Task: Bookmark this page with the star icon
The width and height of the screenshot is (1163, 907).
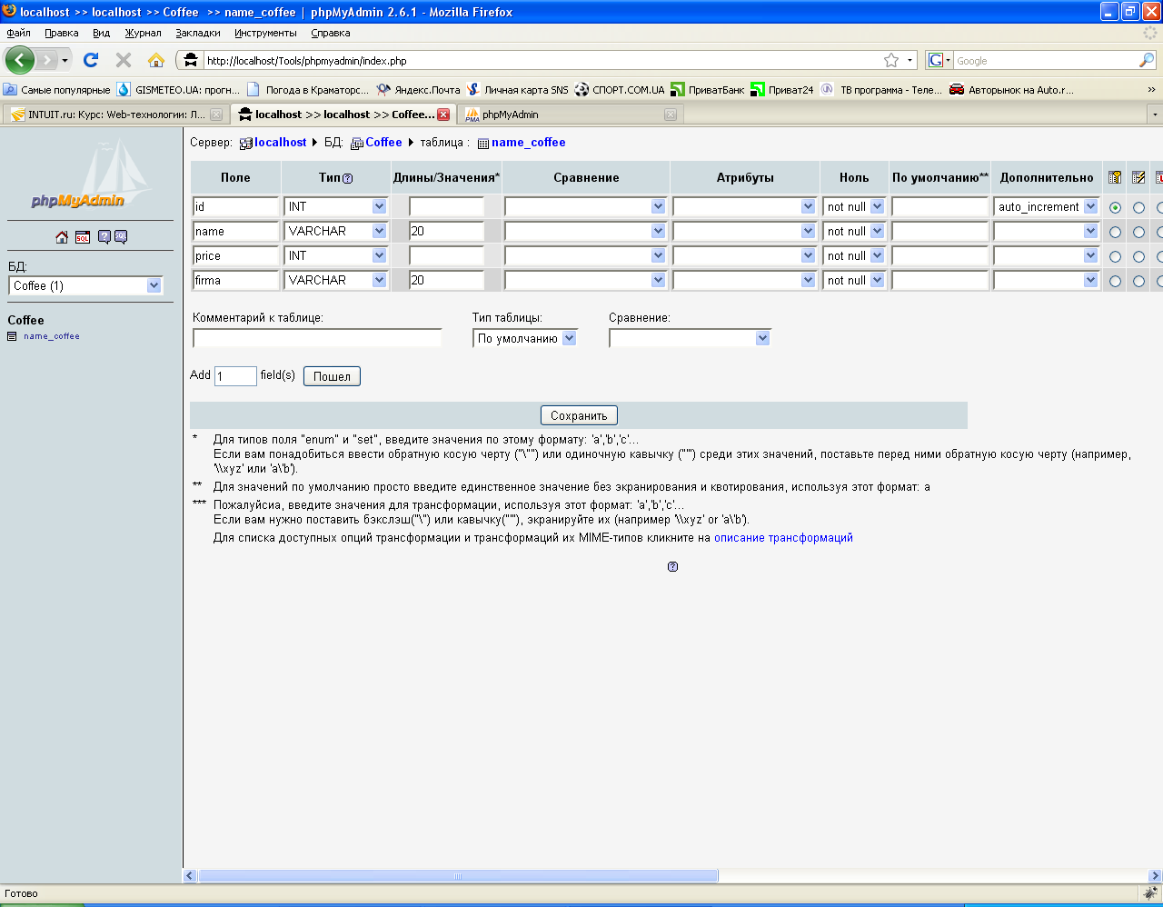Action: tap(891, 60)
